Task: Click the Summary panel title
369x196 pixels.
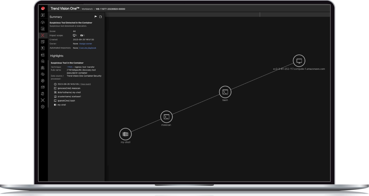Action: pos(56,17)
